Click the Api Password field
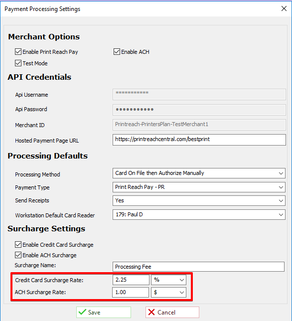 click(x=199, y=110)
